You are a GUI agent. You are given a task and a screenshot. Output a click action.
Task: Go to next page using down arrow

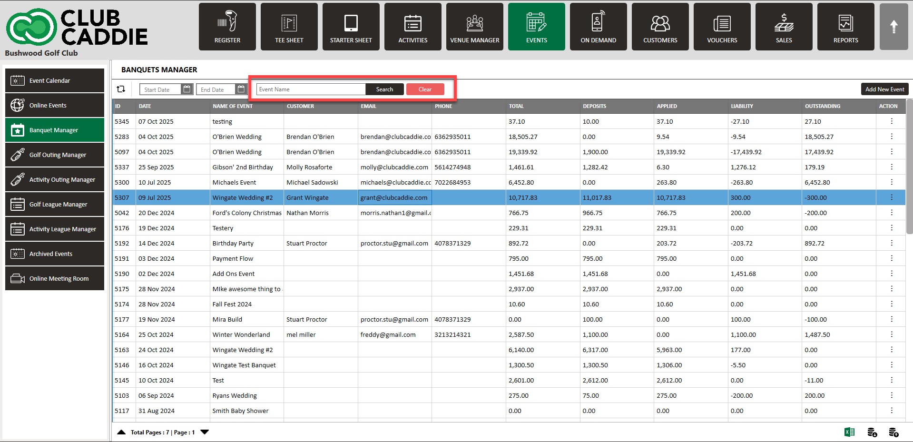[205, 432]
